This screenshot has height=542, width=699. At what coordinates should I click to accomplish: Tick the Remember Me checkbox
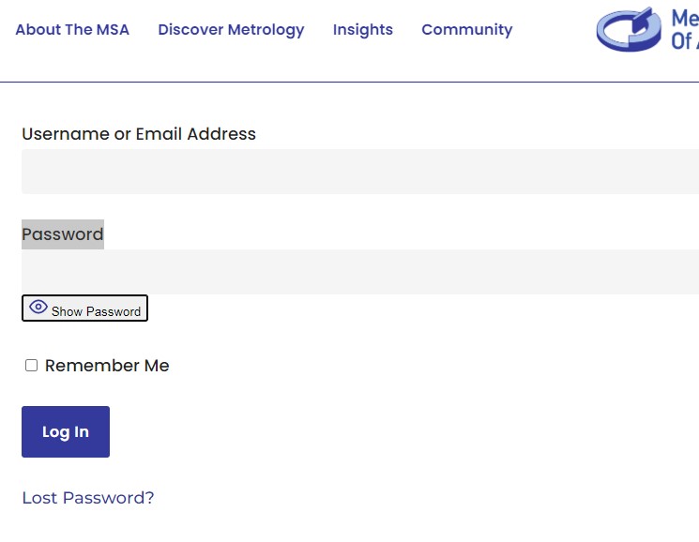[x=31, y=366]
